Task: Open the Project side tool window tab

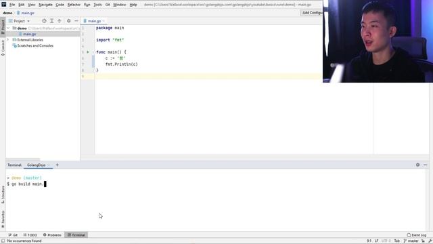Action: [3, 27]
